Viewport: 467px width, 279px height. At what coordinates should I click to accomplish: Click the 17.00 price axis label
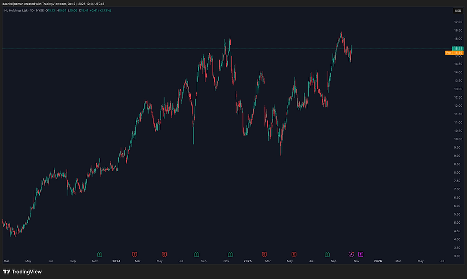pyautogui.click(x=458, y=22)
